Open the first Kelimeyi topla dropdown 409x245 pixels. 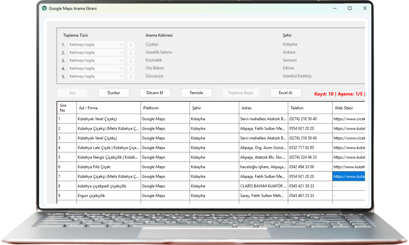(96, 45)
